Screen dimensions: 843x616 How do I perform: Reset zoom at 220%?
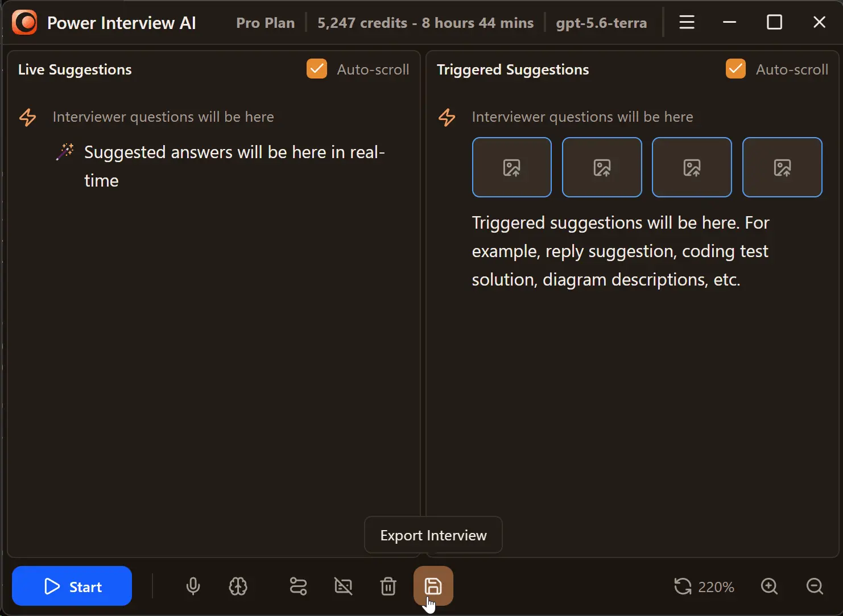(x=704, y=586)
